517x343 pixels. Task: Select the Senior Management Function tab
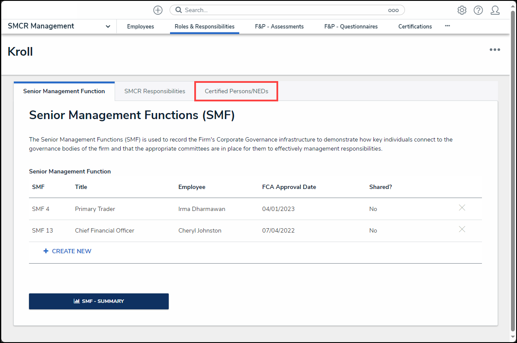(64, 91)
